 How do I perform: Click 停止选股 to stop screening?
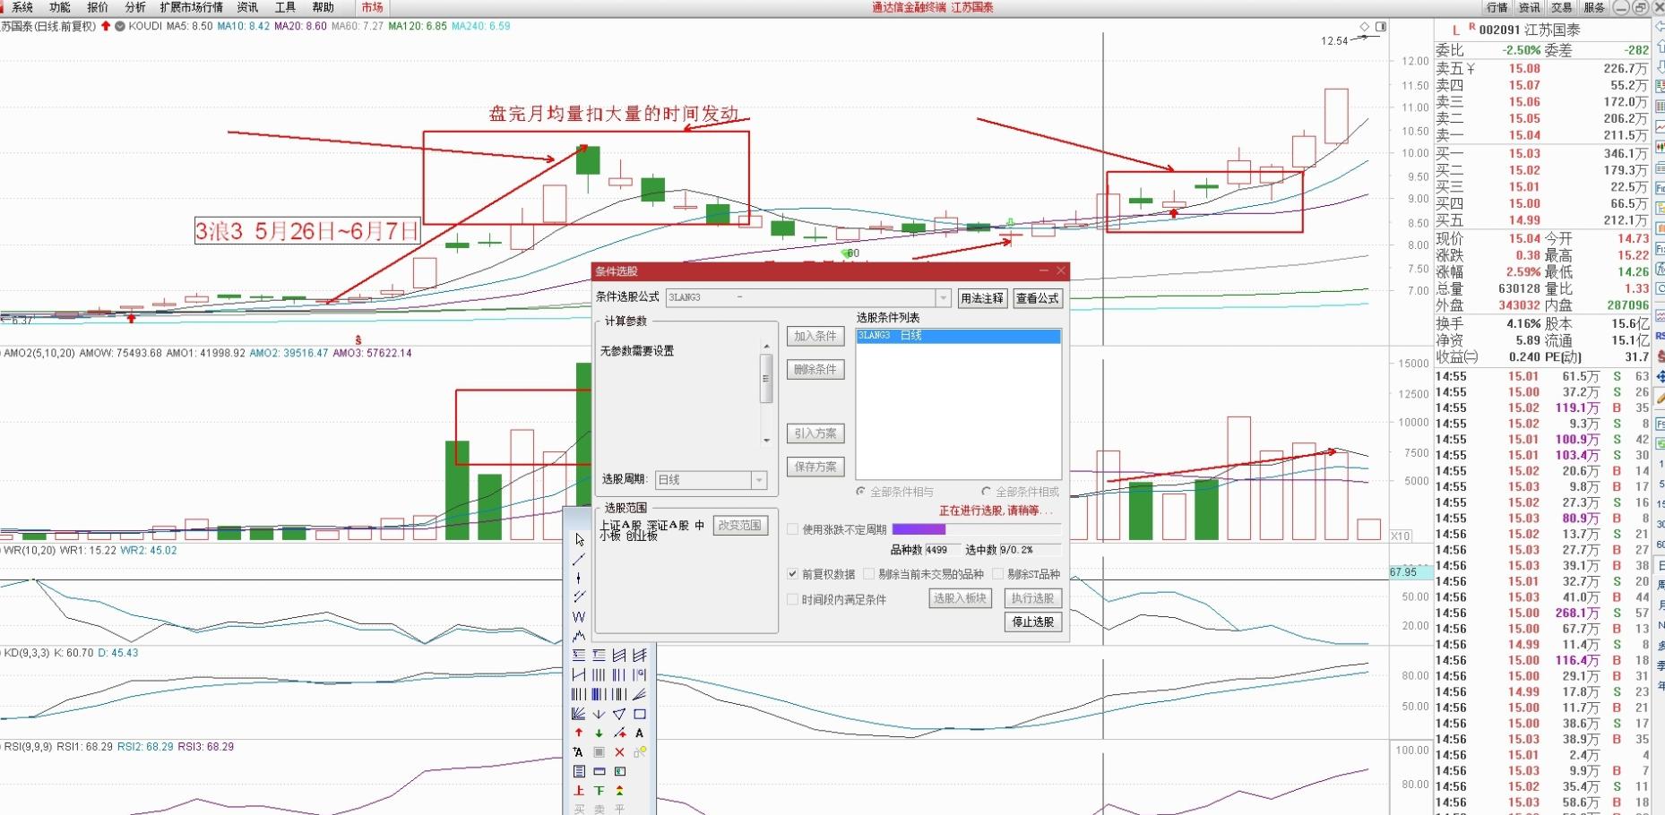[1033, 622]
